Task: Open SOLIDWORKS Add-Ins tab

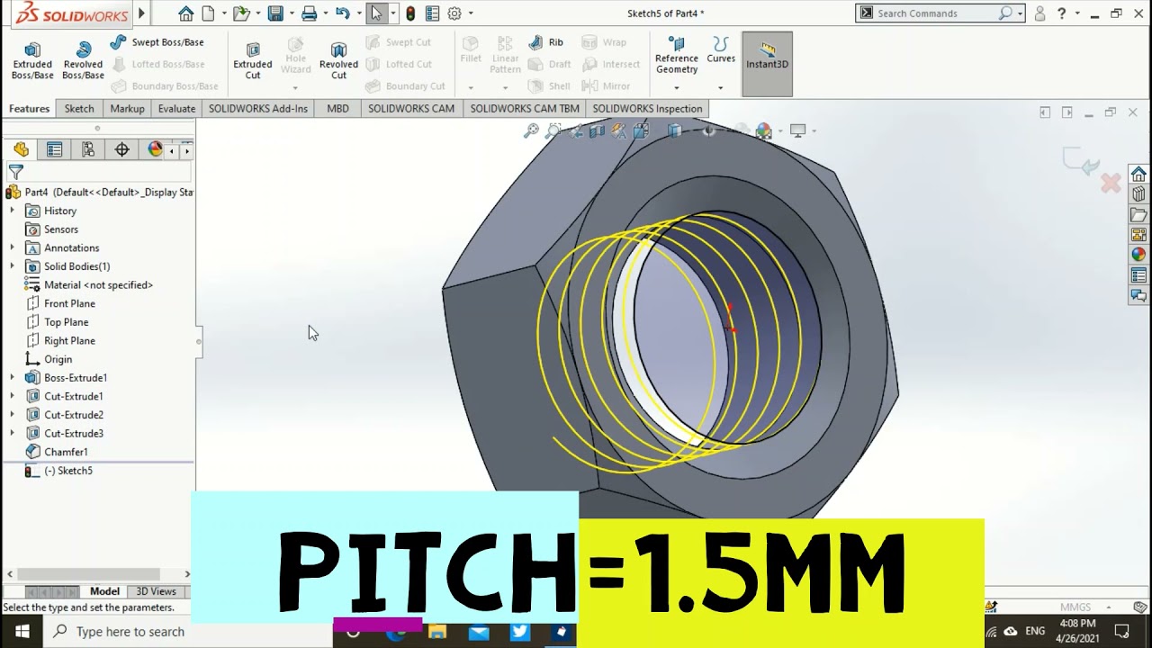Action: (258, 109)
